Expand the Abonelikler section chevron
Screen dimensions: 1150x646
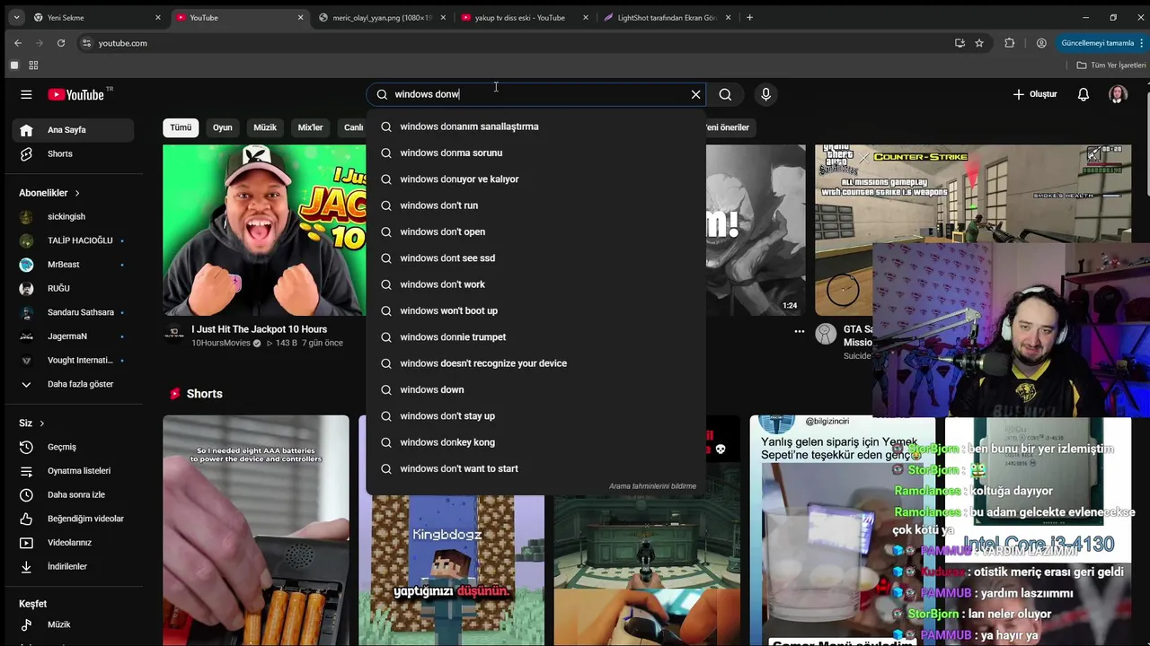tap(77, 193)
